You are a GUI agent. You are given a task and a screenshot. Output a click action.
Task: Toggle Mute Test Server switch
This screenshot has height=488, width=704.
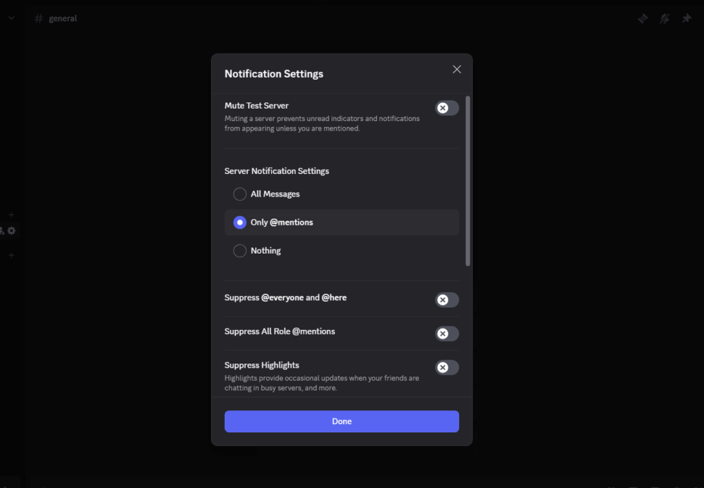(446, 108)
